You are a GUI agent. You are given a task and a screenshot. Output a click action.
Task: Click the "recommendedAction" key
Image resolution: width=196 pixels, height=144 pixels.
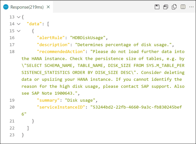click(61, 52)
